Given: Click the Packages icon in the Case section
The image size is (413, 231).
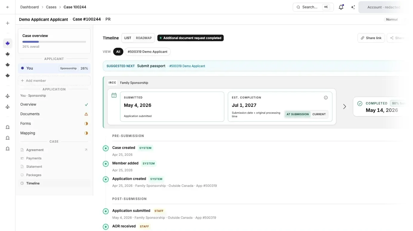Looking at the screenshot, I should [x=22, y=175].
